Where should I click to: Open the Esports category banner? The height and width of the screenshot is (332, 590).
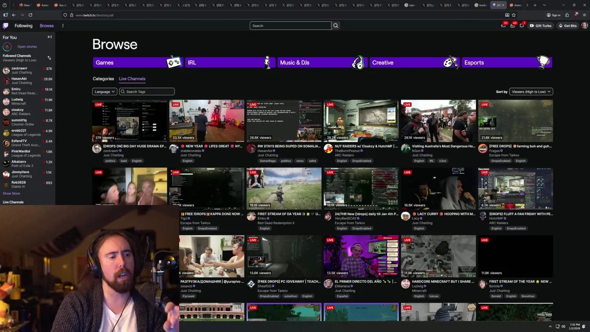point(507,62)
